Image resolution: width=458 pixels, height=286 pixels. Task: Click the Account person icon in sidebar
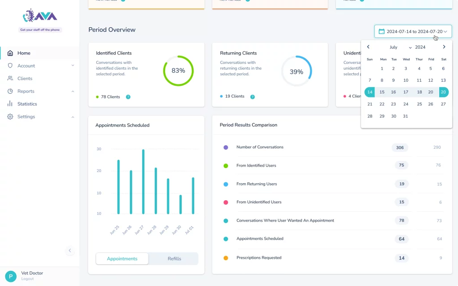[10, 65]
